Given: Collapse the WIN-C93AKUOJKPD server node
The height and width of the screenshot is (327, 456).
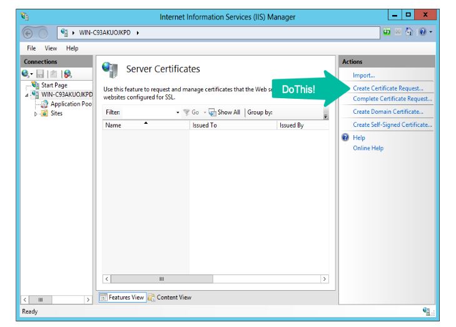Looking at the screenshot, I should (x=27, y=94).
